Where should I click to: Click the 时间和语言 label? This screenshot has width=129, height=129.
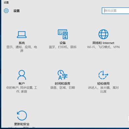coord(62,84)
